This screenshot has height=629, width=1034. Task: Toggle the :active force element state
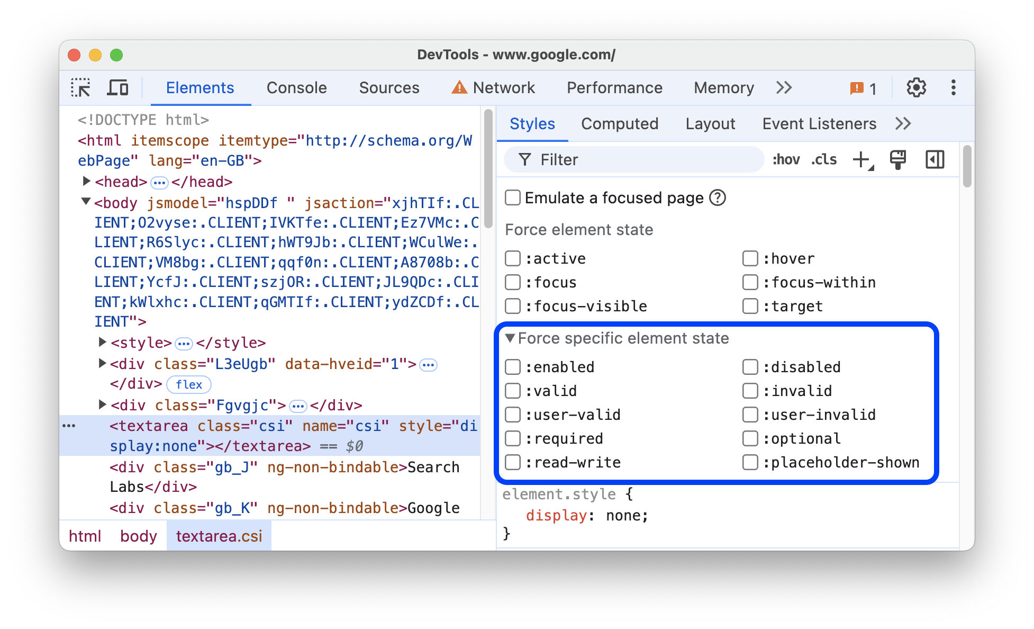515,258
